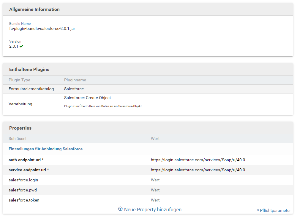The width and height of the screenshot is (297, 216).
Task: Click the Schlüssel column header
Action: [18, 138]
